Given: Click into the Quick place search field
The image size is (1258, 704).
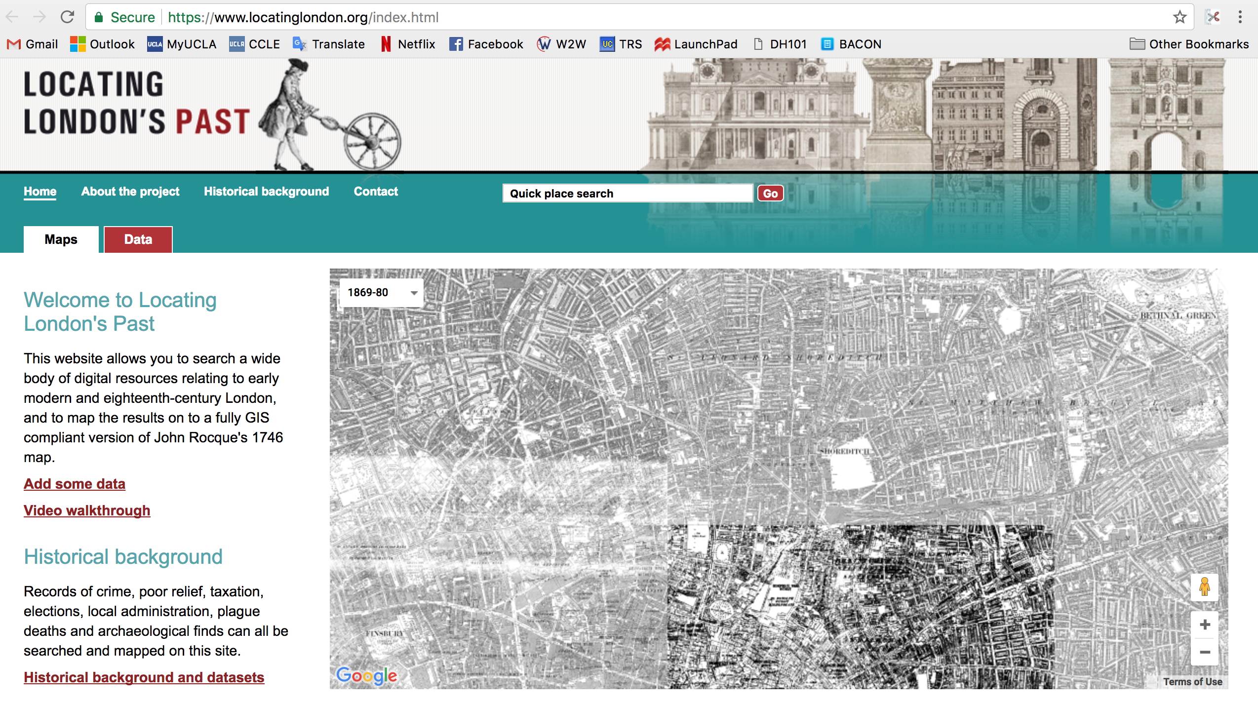Looking at the screenshot, I should tap(627, 194).
